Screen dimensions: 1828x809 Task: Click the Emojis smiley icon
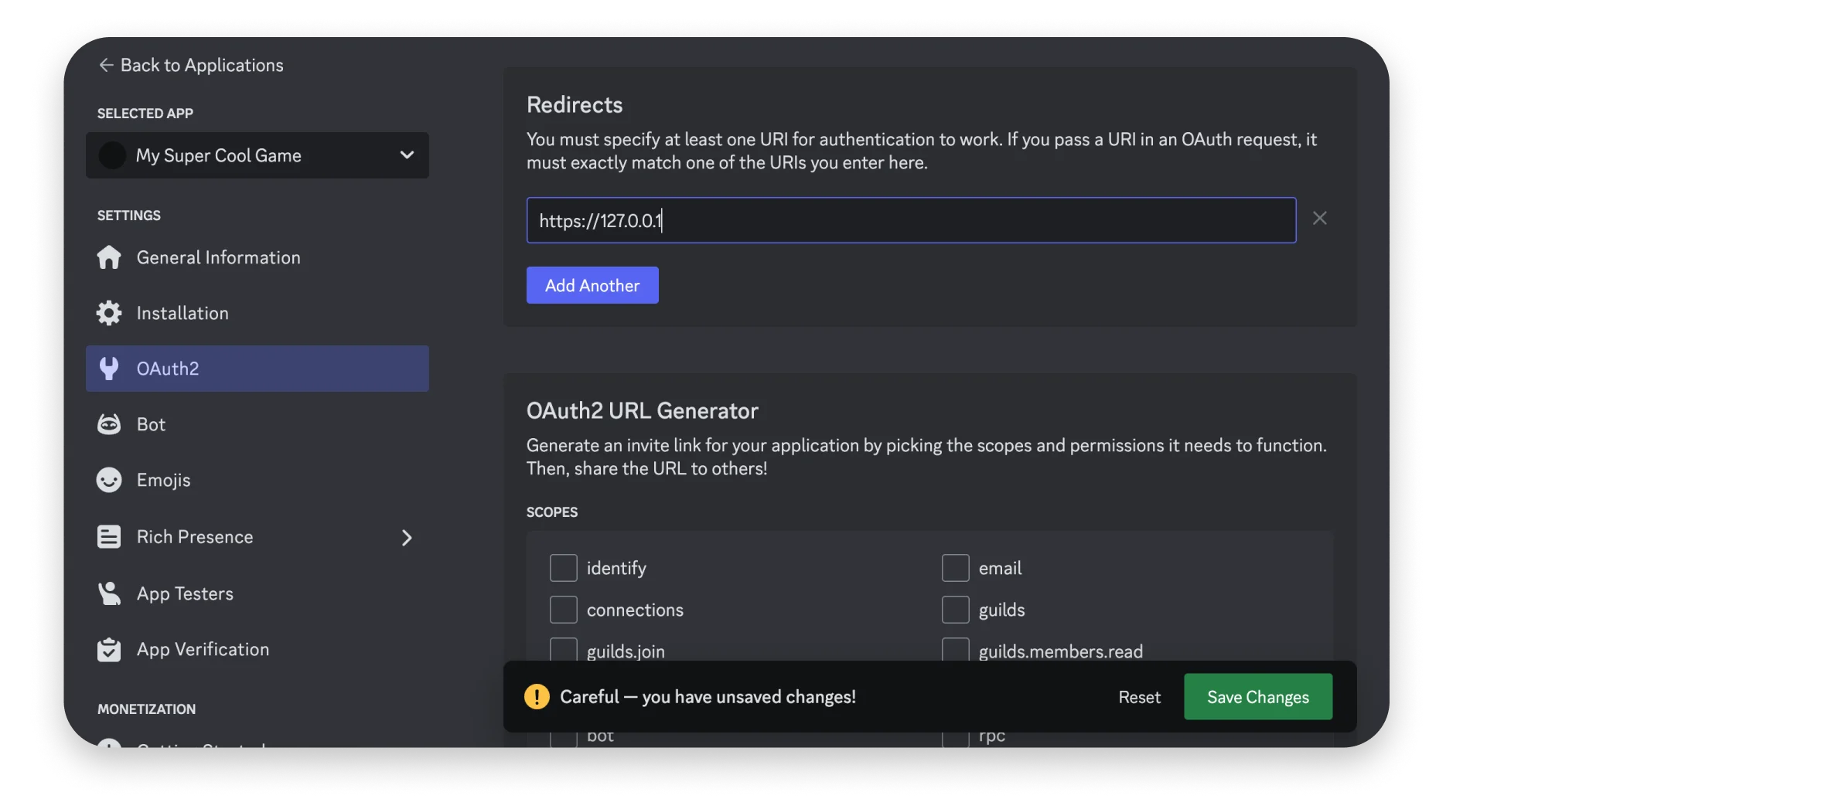(x=109, y=480)
